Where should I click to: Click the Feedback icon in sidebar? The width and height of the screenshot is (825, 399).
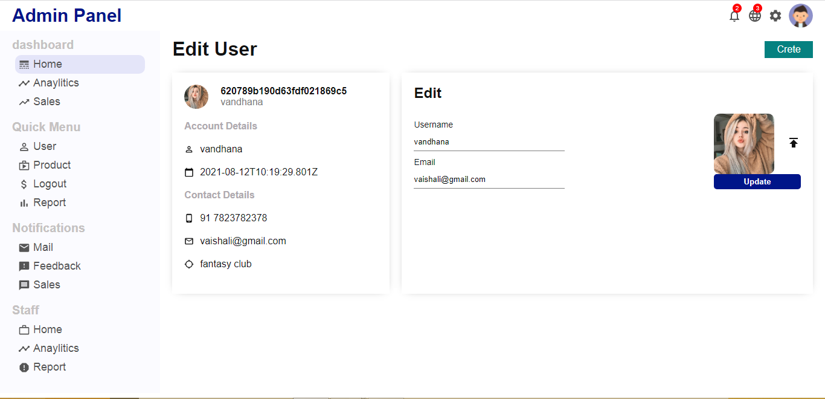[x=24, y=266]
